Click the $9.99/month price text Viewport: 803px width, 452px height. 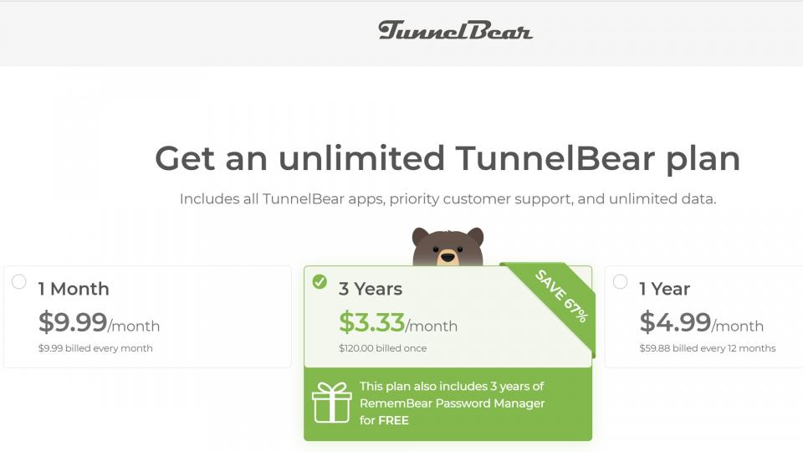99,322
